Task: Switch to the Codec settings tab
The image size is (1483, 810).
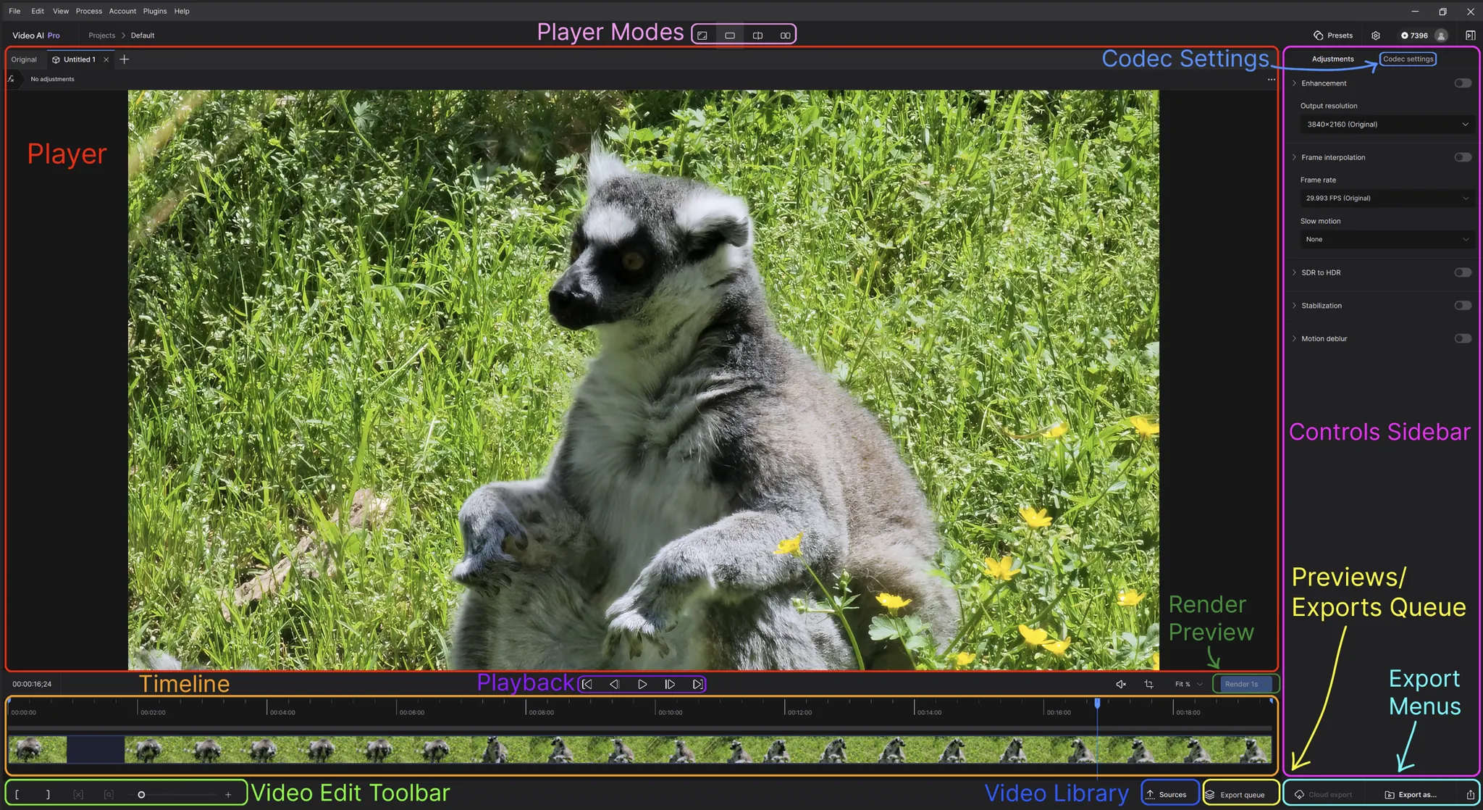Action: pyautogui.click(x=1407, y=59)
